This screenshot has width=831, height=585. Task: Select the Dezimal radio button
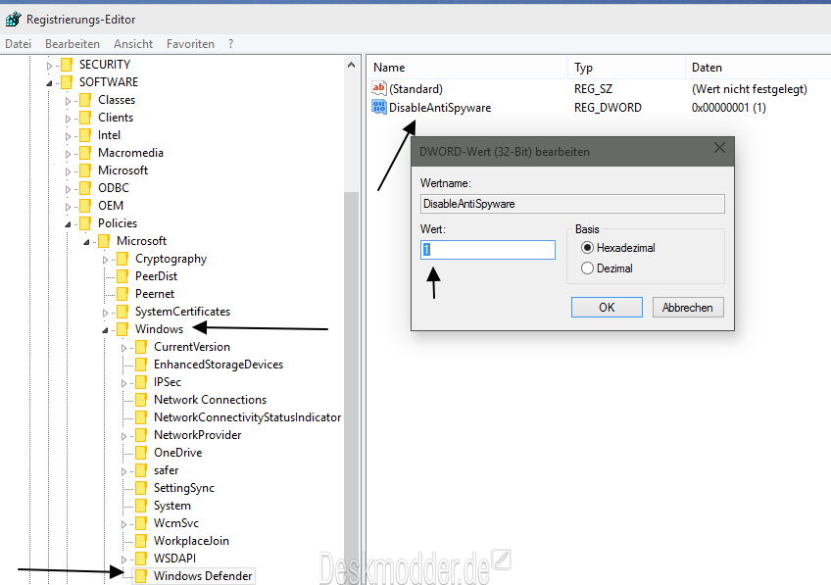(587, 268)
